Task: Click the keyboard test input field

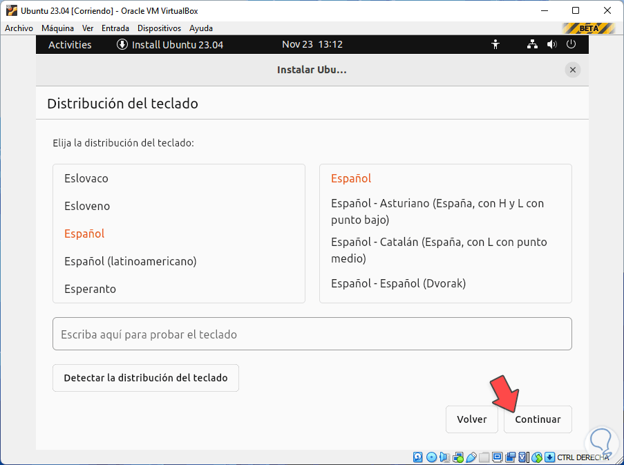Action: point(312,334)
